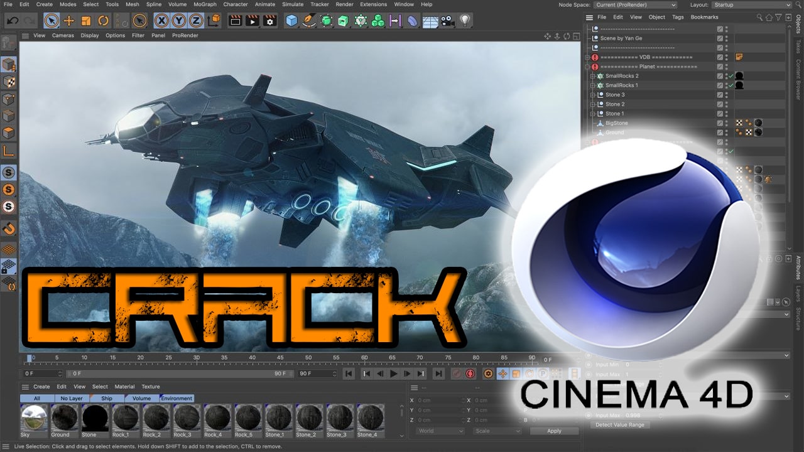This screenshot has width=804, height=452.
Task: Click the Play Forward button
Action: point(394,374)
